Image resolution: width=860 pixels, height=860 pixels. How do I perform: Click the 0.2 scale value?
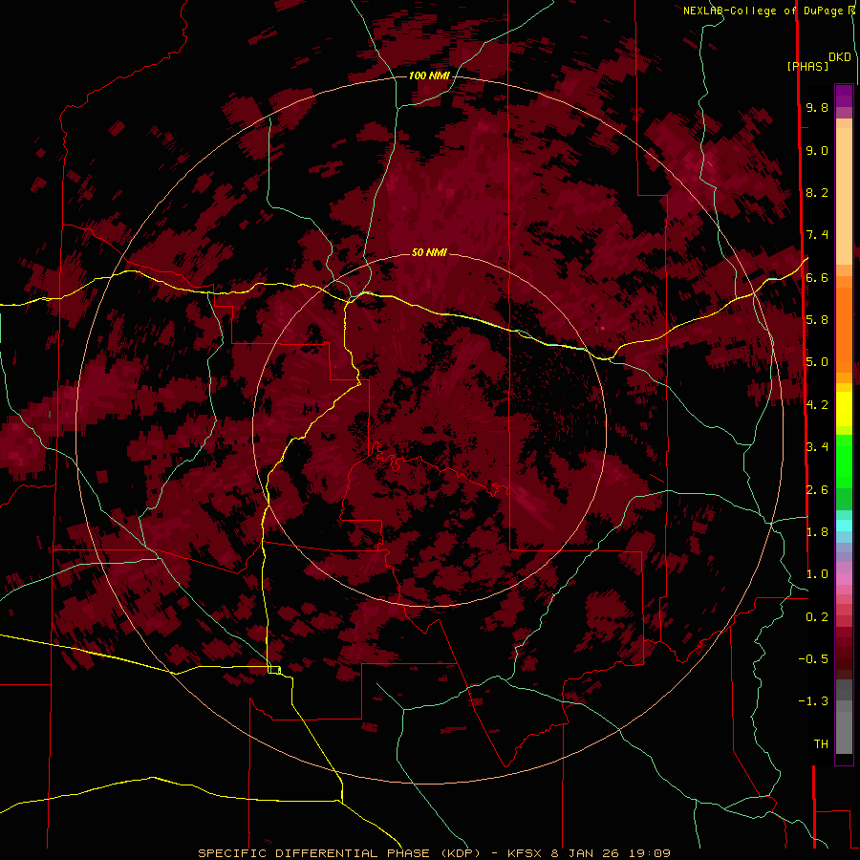817,617
